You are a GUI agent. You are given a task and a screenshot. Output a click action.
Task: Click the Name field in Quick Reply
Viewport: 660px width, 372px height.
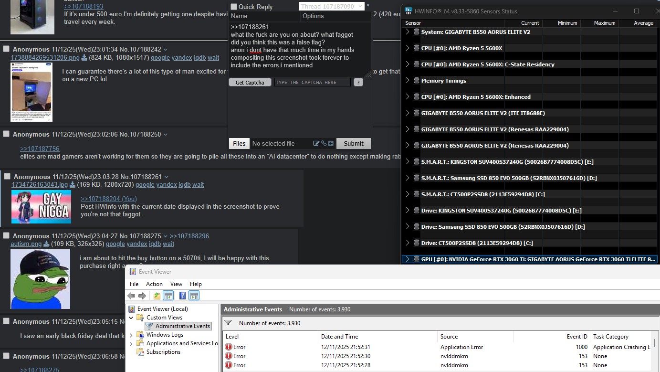click(x=264, y=16)
